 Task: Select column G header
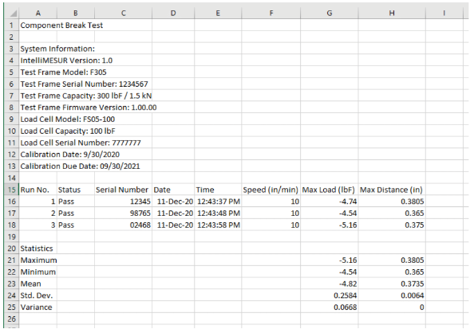click(330, 13)
